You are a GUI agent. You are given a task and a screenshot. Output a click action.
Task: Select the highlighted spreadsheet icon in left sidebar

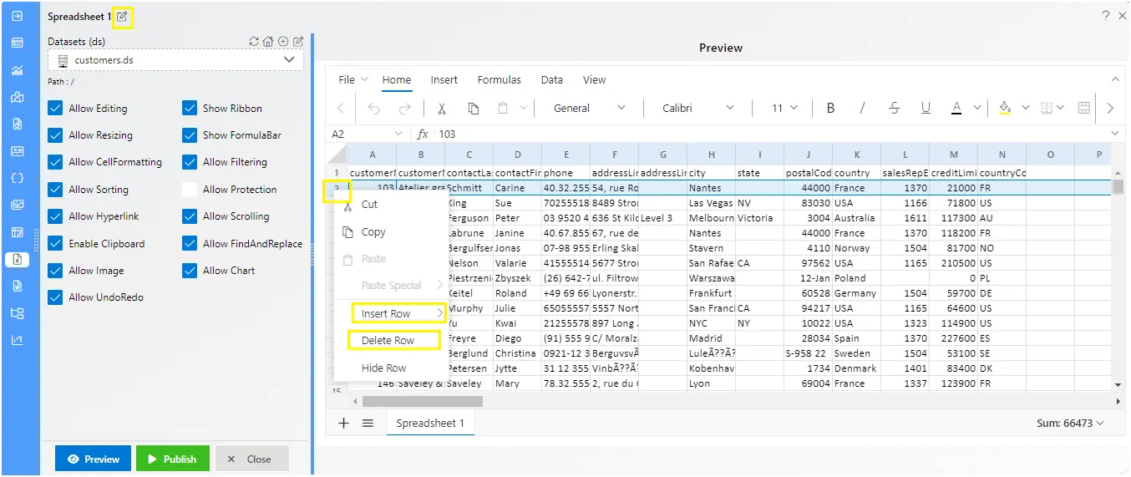pyautogui.click(x=17, y=259)
